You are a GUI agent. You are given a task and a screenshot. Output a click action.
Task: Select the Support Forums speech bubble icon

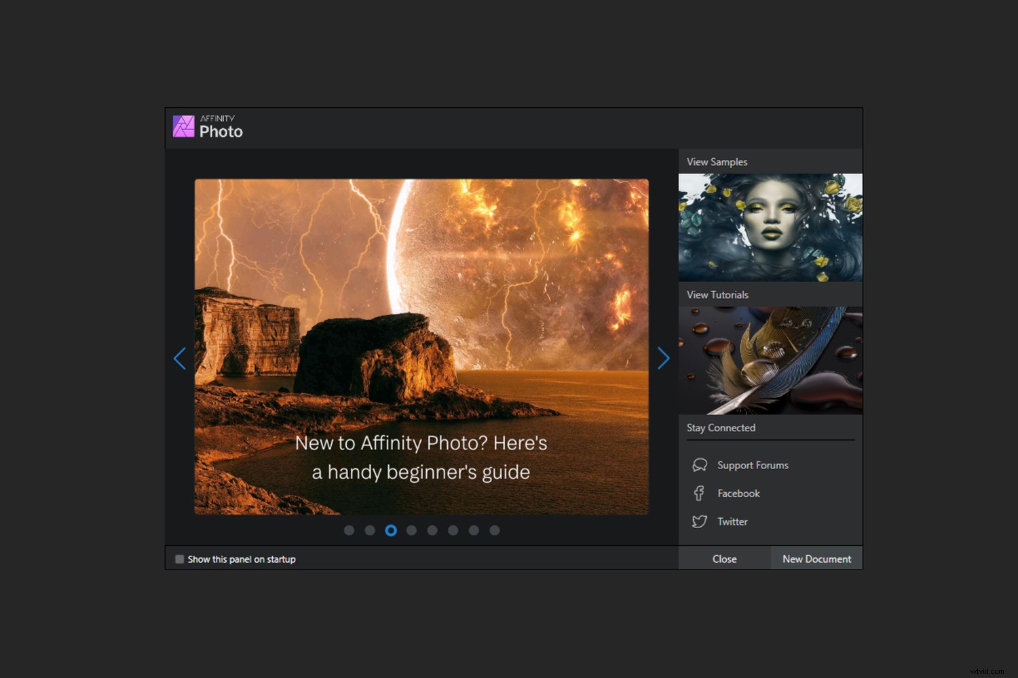pyautogui.click(x=700, y=464)
